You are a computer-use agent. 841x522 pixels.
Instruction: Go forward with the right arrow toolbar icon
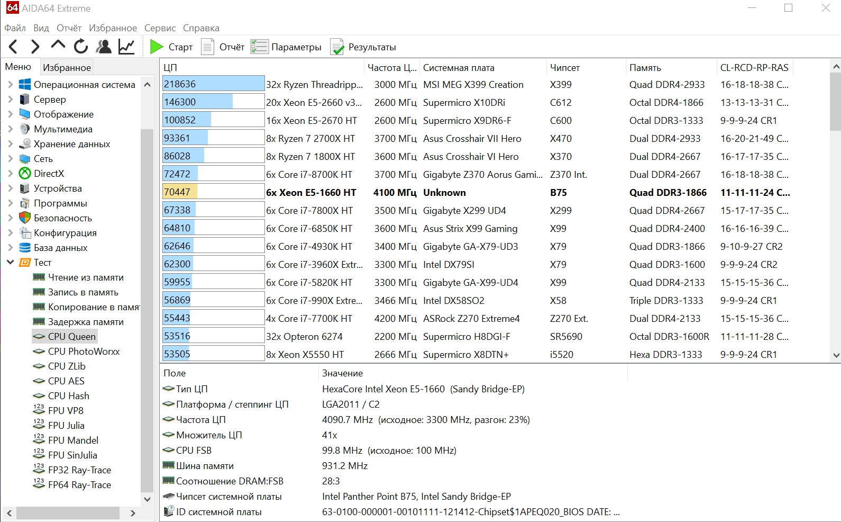click(35, 47)
